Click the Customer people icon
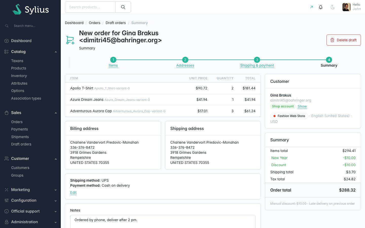Screen dimensions: 365x228 point(7,159)
